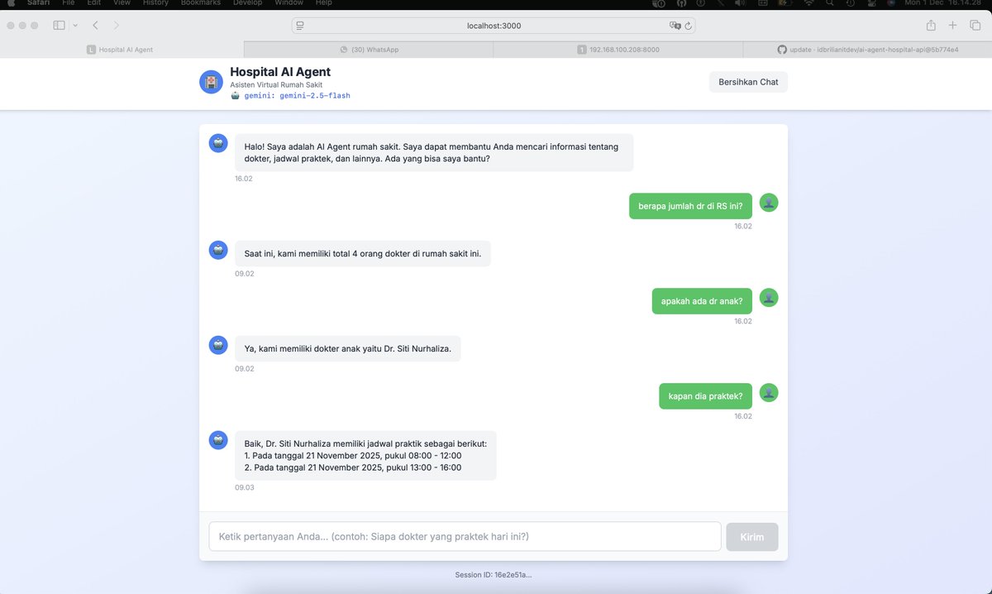This screenshot has width=992, height=594.
Task: Click the Kirim send button
Action: pos(752,536)
